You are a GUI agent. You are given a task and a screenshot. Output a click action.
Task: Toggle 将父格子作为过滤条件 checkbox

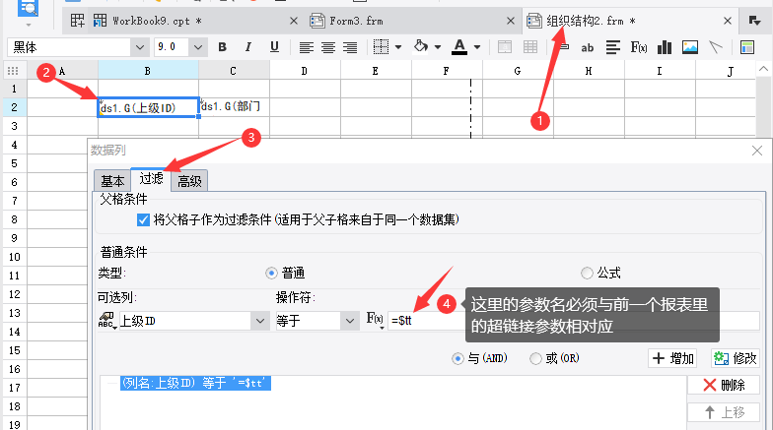tap(143, 219)
